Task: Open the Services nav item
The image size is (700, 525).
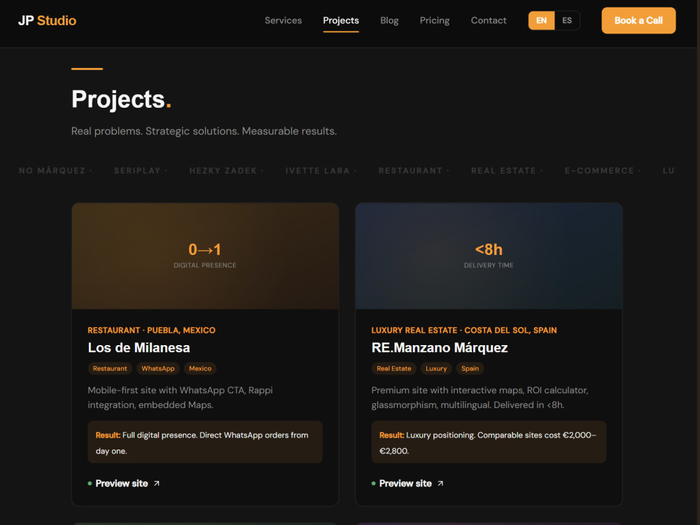Action: tap(283, 20)
